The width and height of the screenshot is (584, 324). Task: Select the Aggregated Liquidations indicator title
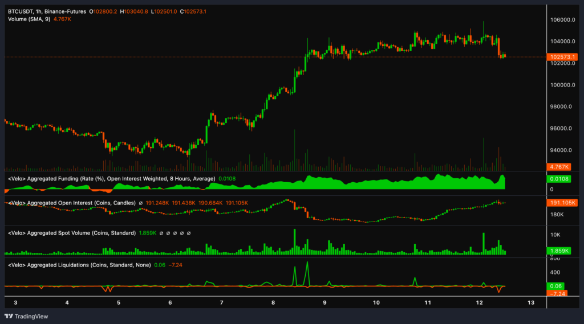pyautogui.click(x=79, y=265)
